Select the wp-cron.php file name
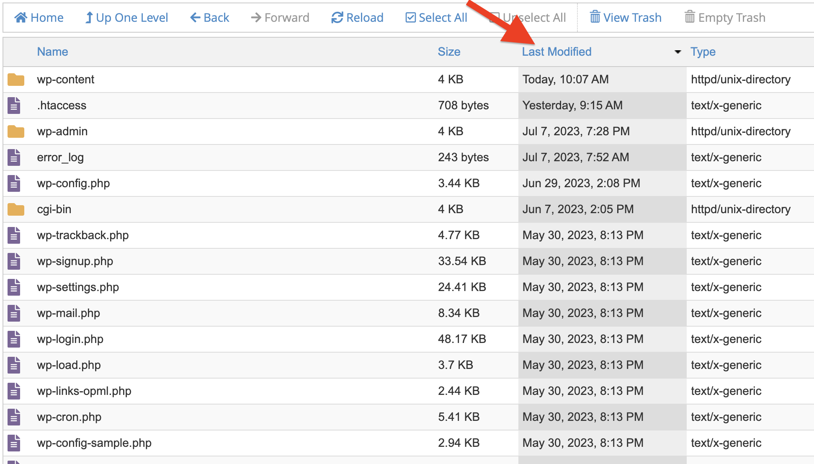 tap(69, 417)
